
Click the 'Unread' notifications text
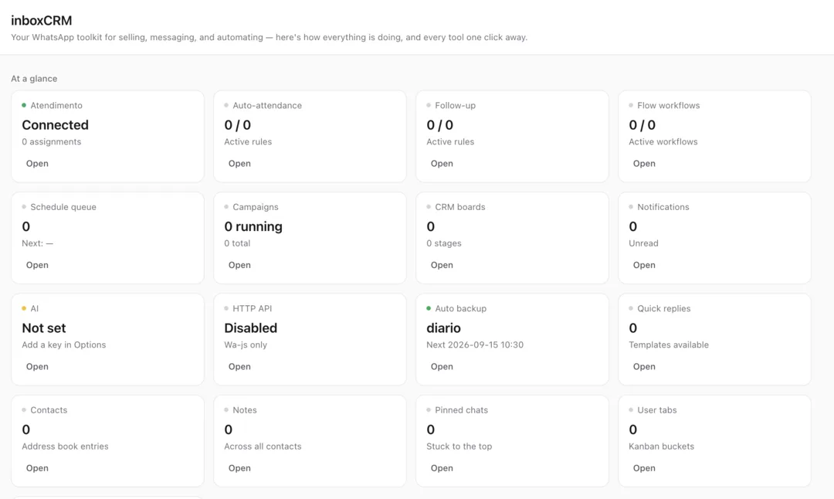click(x=643, y=243)
